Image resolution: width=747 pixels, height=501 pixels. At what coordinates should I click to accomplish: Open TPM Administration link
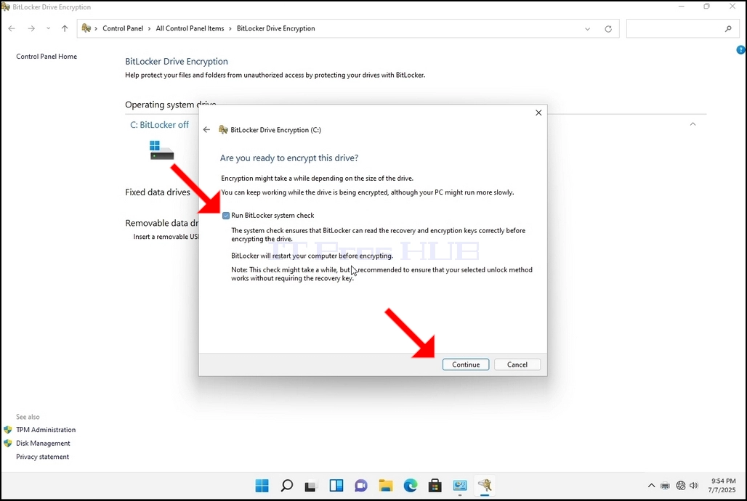(46, 430)
